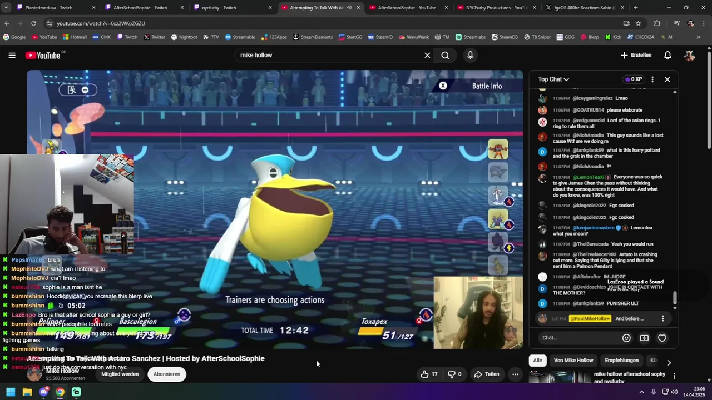This screenshot has width=712, height=400.
Task: Open volume control in system tray
Action: 674,392
